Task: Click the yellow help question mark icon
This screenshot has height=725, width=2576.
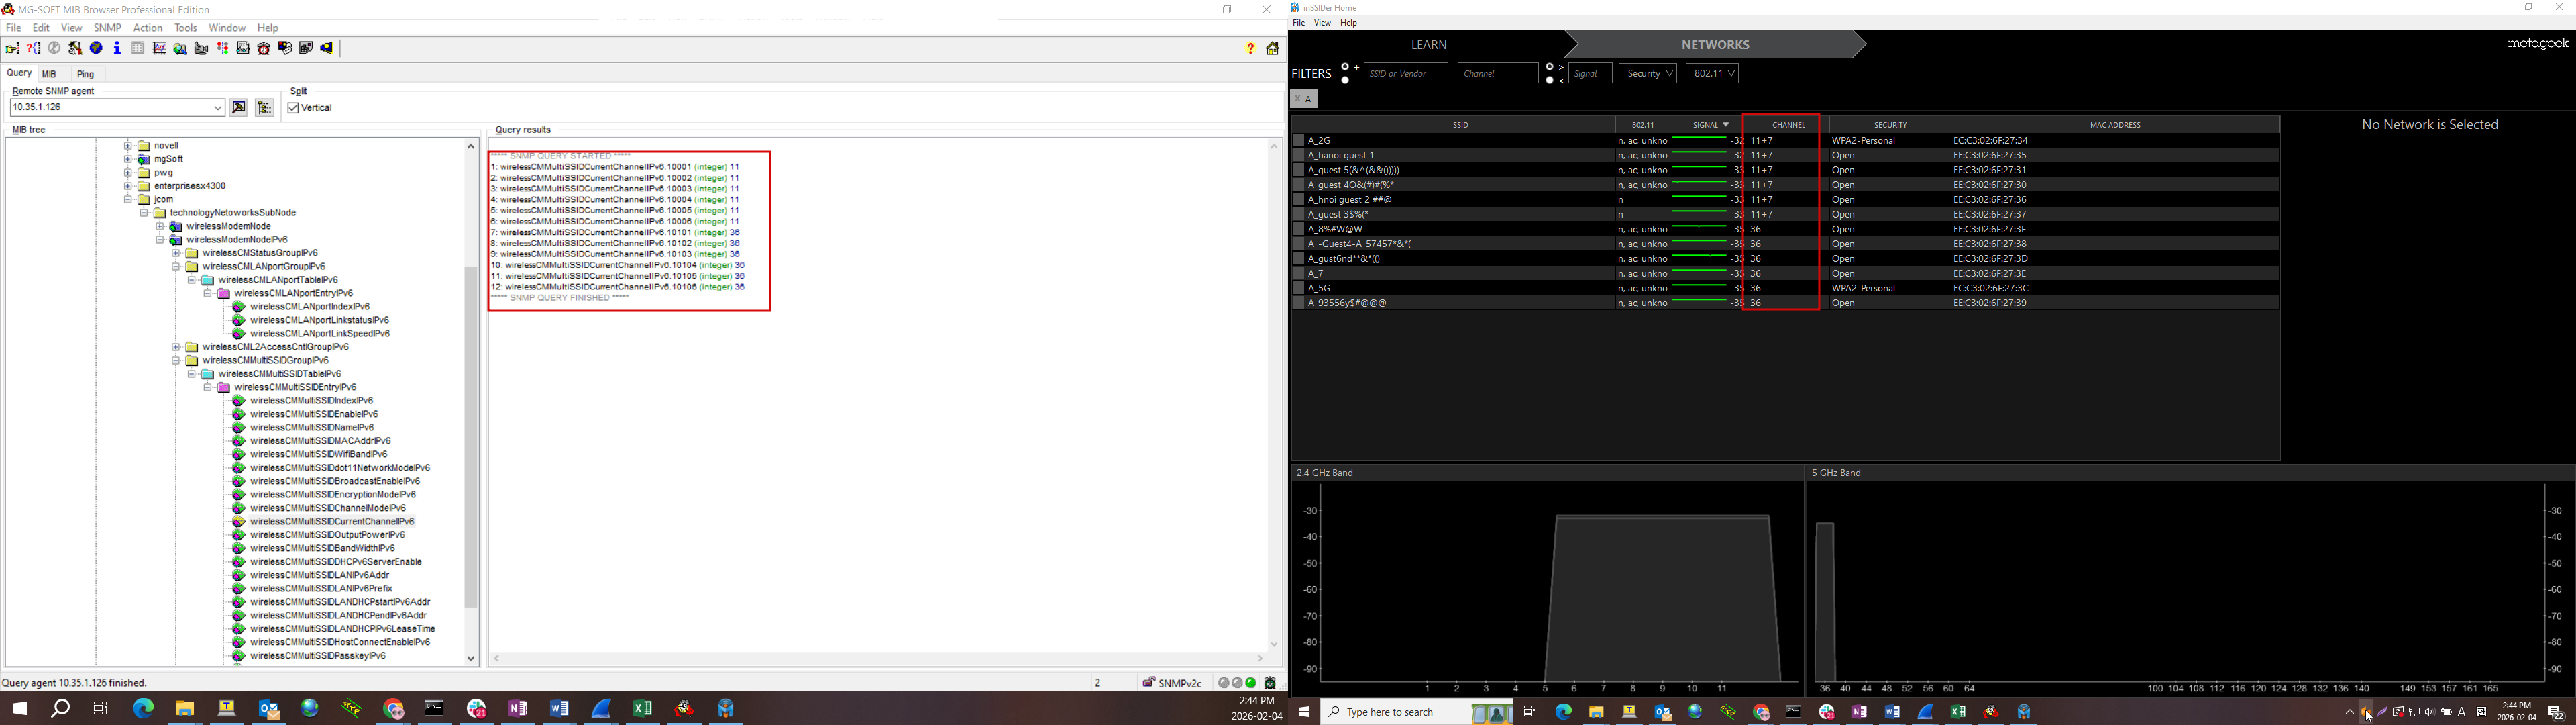Action: 1250,48
